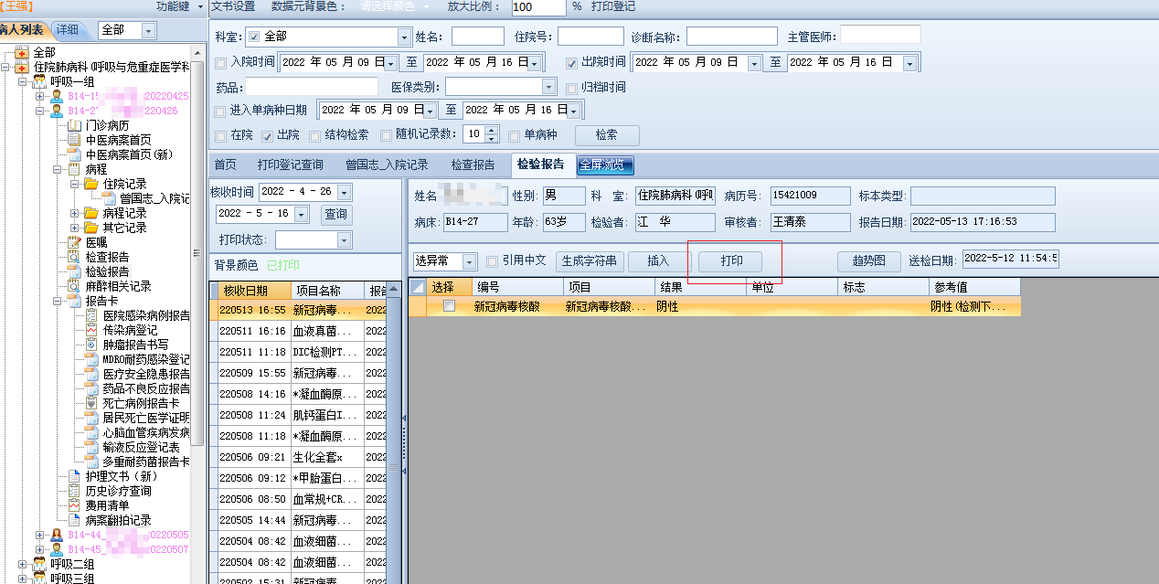Switch to the 曾国志_入院记录 tab

(x=387, y=165)
